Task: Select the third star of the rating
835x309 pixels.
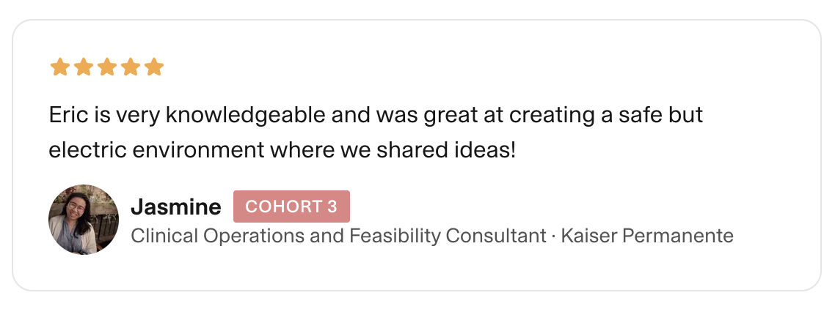Action: point(106,68)
